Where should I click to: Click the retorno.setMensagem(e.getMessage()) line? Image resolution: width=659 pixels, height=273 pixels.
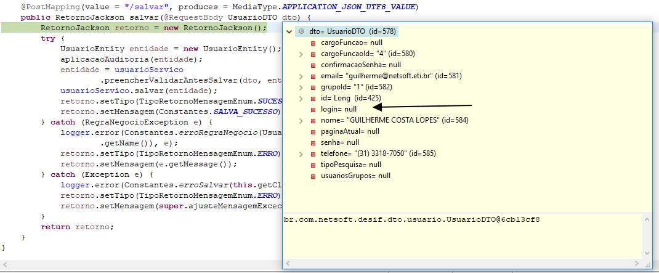click(149, 164)
